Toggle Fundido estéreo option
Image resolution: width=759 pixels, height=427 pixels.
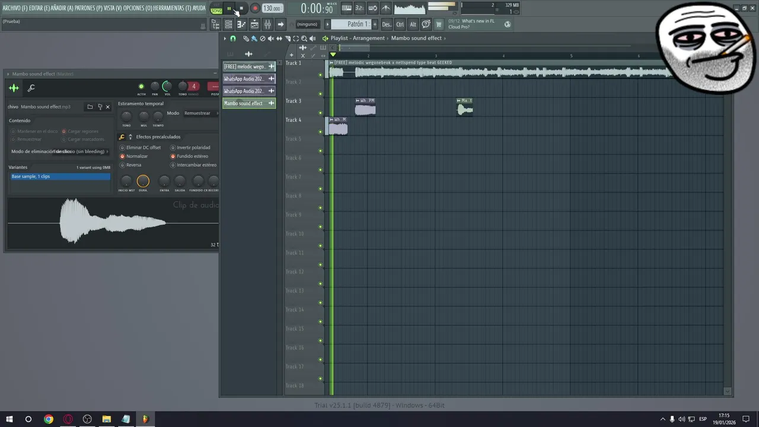pos(189,157)
